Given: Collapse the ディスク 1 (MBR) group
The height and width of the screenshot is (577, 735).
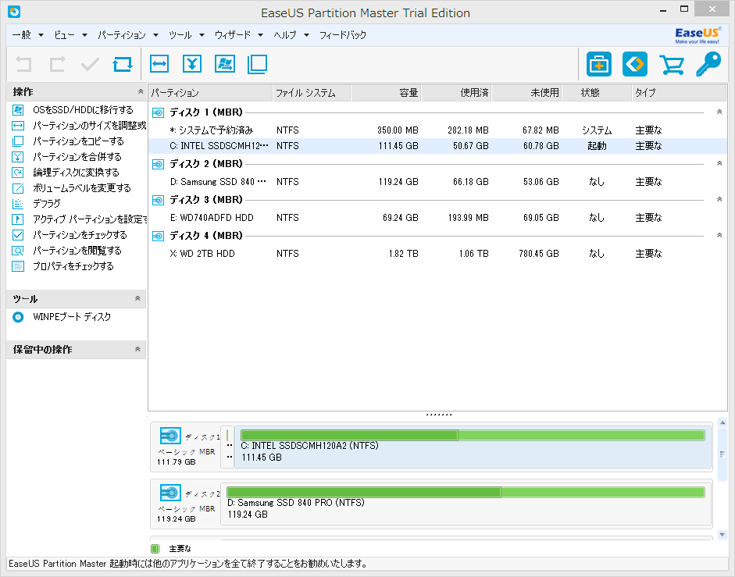Looking at the screenshot, I should (x=719, y=112).
